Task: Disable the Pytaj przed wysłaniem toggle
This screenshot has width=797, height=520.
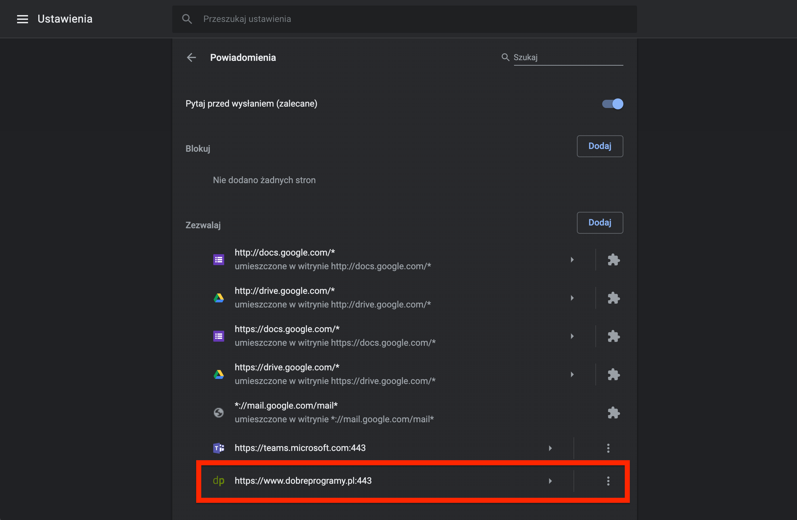Action: (613, 104)
